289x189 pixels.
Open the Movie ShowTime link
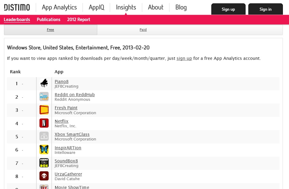72,187
